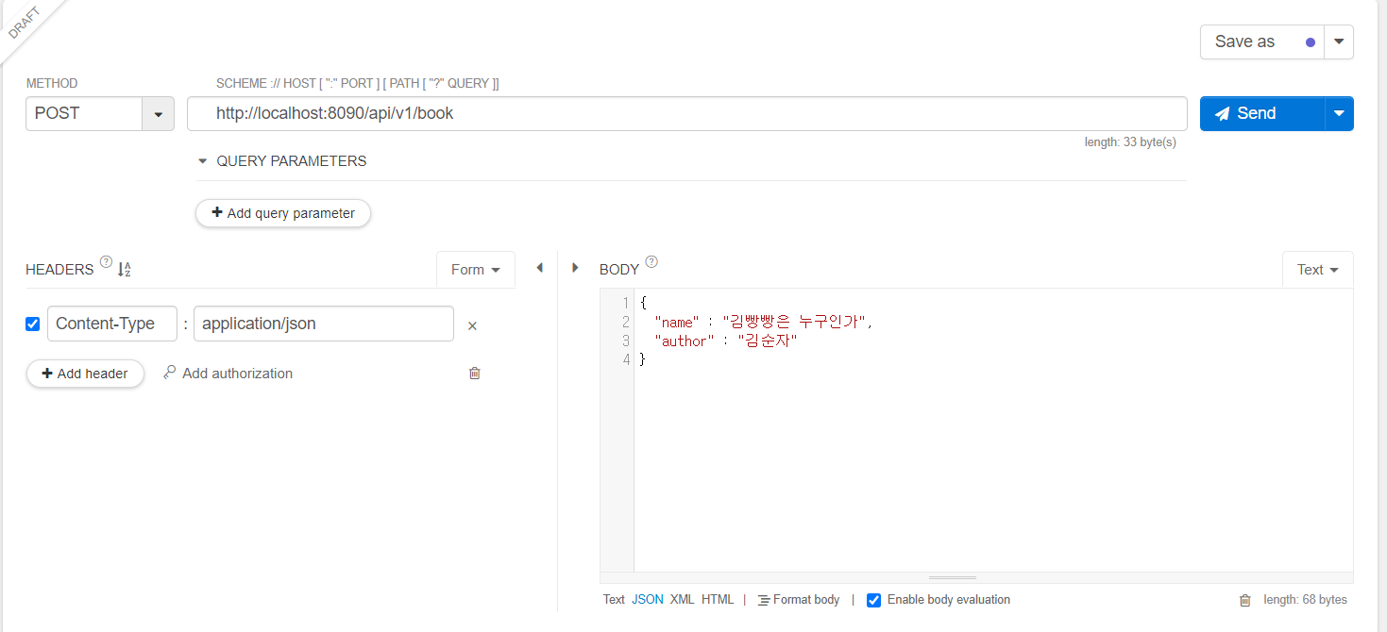Disable the Enable body evaluation checkbox
The image size is (1387, 632).
click(873, 600)
